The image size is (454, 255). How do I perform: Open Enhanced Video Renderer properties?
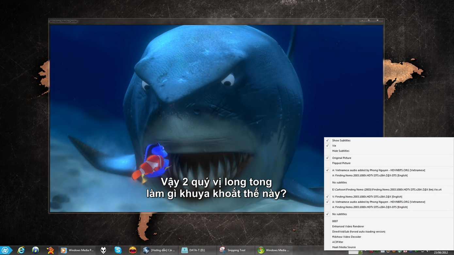pos(389,226)
